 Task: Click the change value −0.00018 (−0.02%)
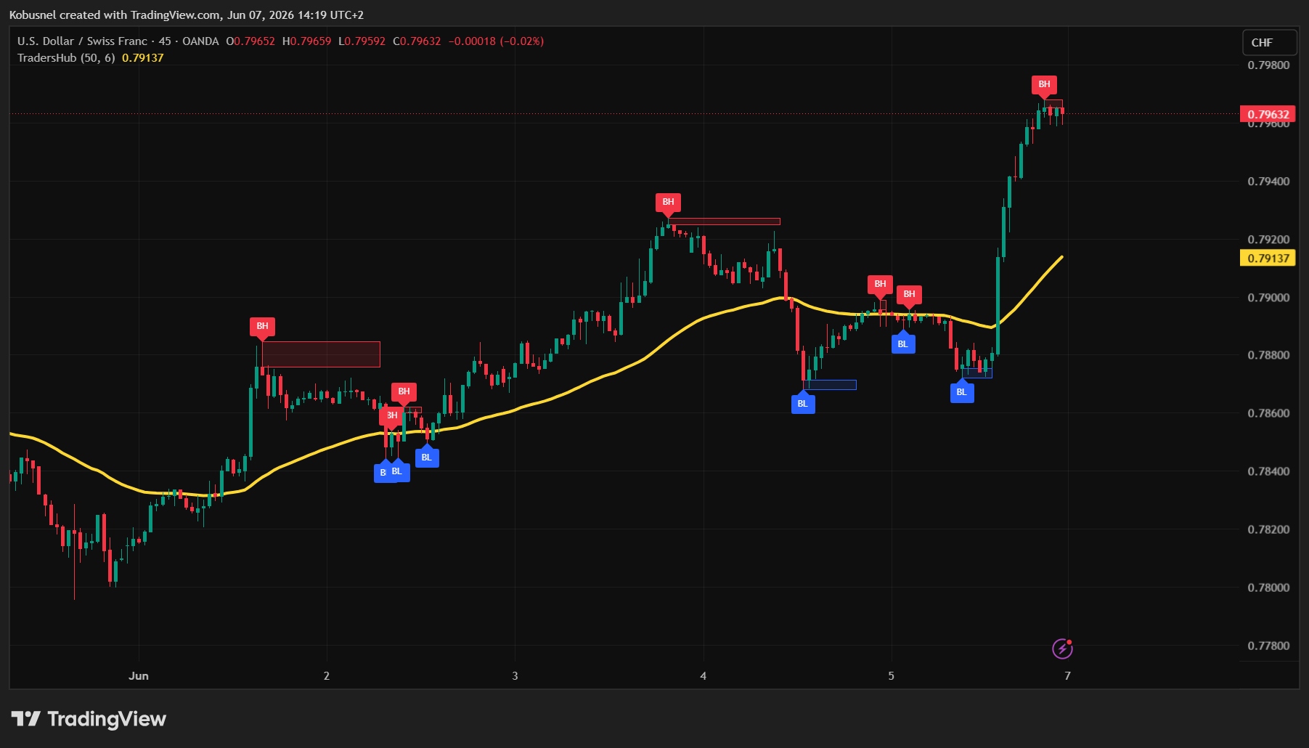point(496,41)
